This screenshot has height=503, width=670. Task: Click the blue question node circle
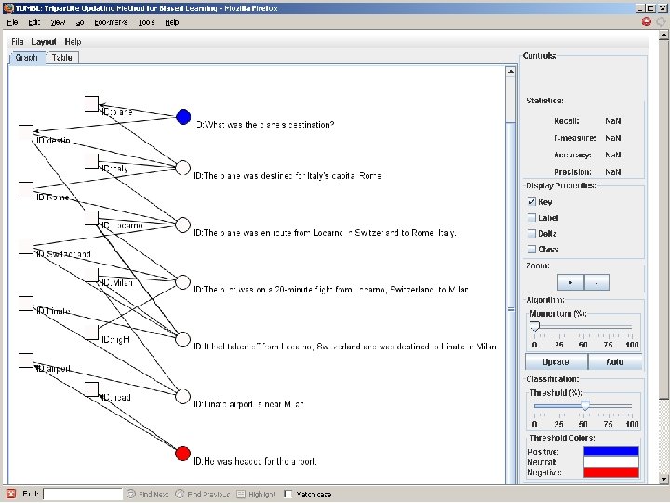point(183,116)
